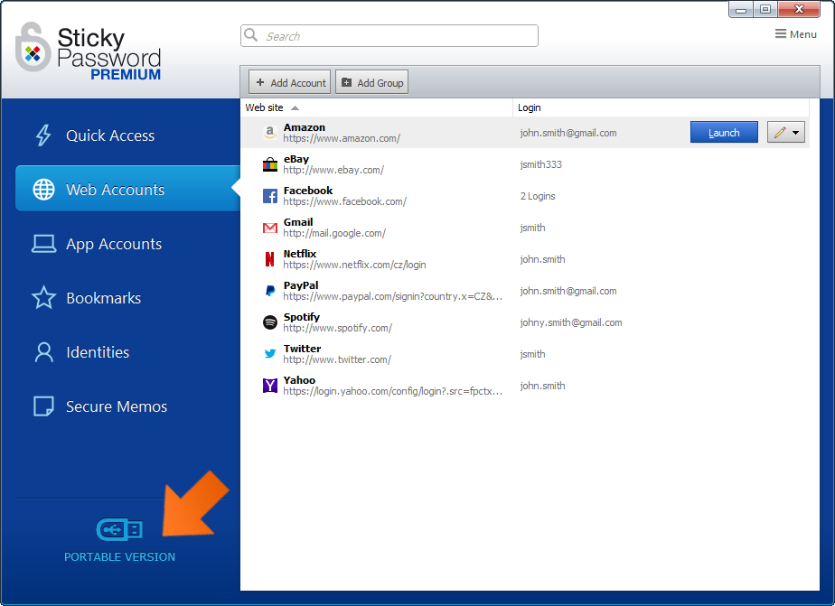Viewport: 835px width, 606px height.
Task: Click the Yahoo login URL text
Action: 392,391
